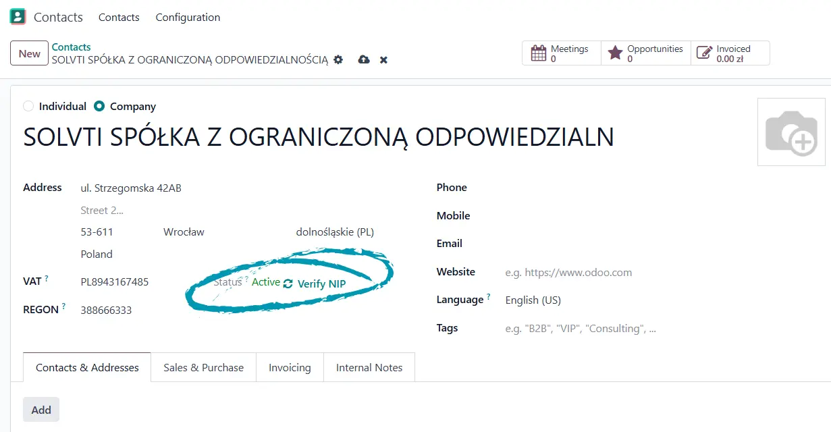Viewport: 831px width, 432px height.
Task: Open the Contacts app logo icon
Action: pos(18,17)
